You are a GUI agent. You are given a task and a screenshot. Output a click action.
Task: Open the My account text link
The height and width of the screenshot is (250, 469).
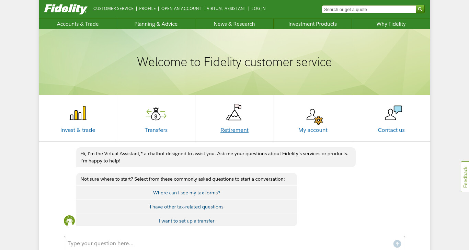313,130
